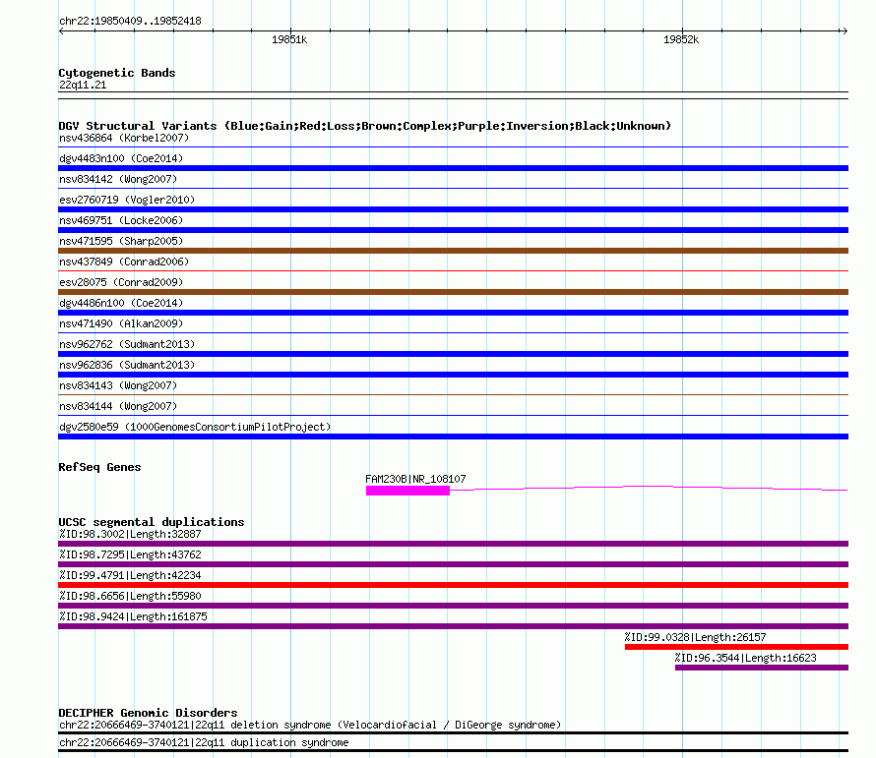876x758 pixels.
Task: Select the Cytogenetic Bands track title
Action: pyautogui.click(x=117, y=73)
